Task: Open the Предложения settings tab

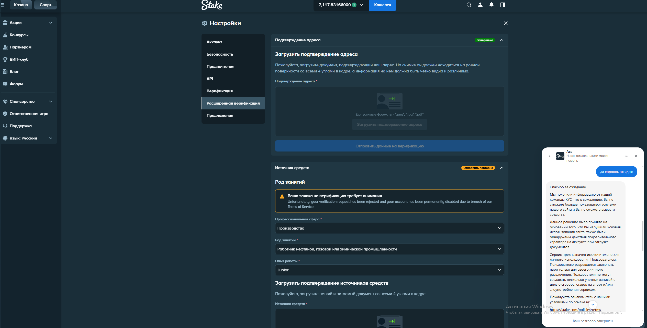Action: click(x=233, y=115)
